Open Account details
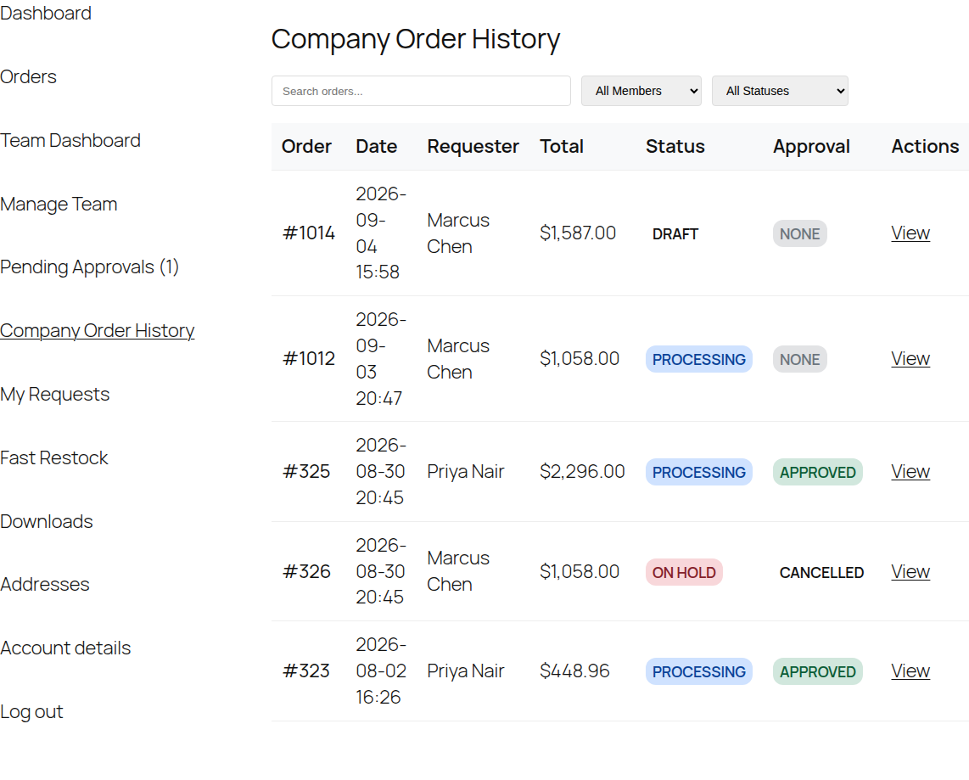The width and height of the screenshot is (969, 780). pyautogui.click(x=65, y=648)
